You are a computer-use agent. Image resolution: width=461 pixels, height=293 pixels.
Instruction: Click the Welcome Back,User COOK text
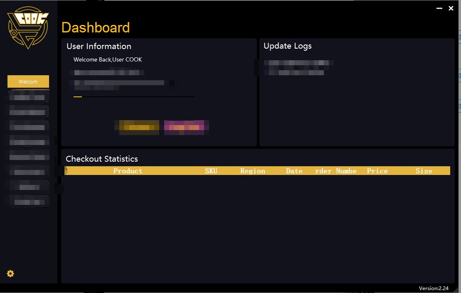point(108,59)
